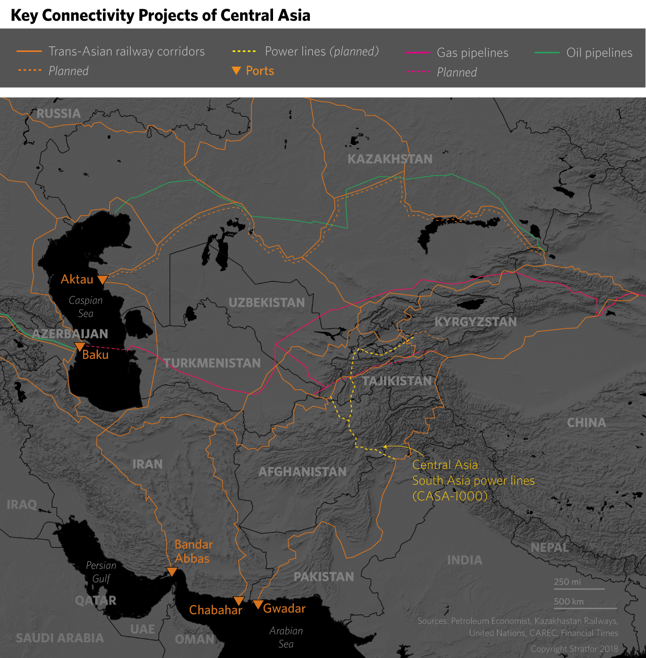Click the NEPAL country label
Image resolution: width=646 pixels, height=658 pixels.
pyautogui.click(x=550, y=548)
